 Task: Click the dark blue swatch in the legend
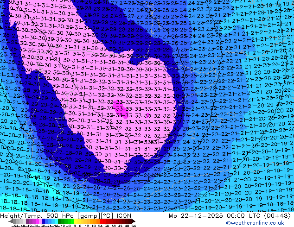(x=44, y=221)
